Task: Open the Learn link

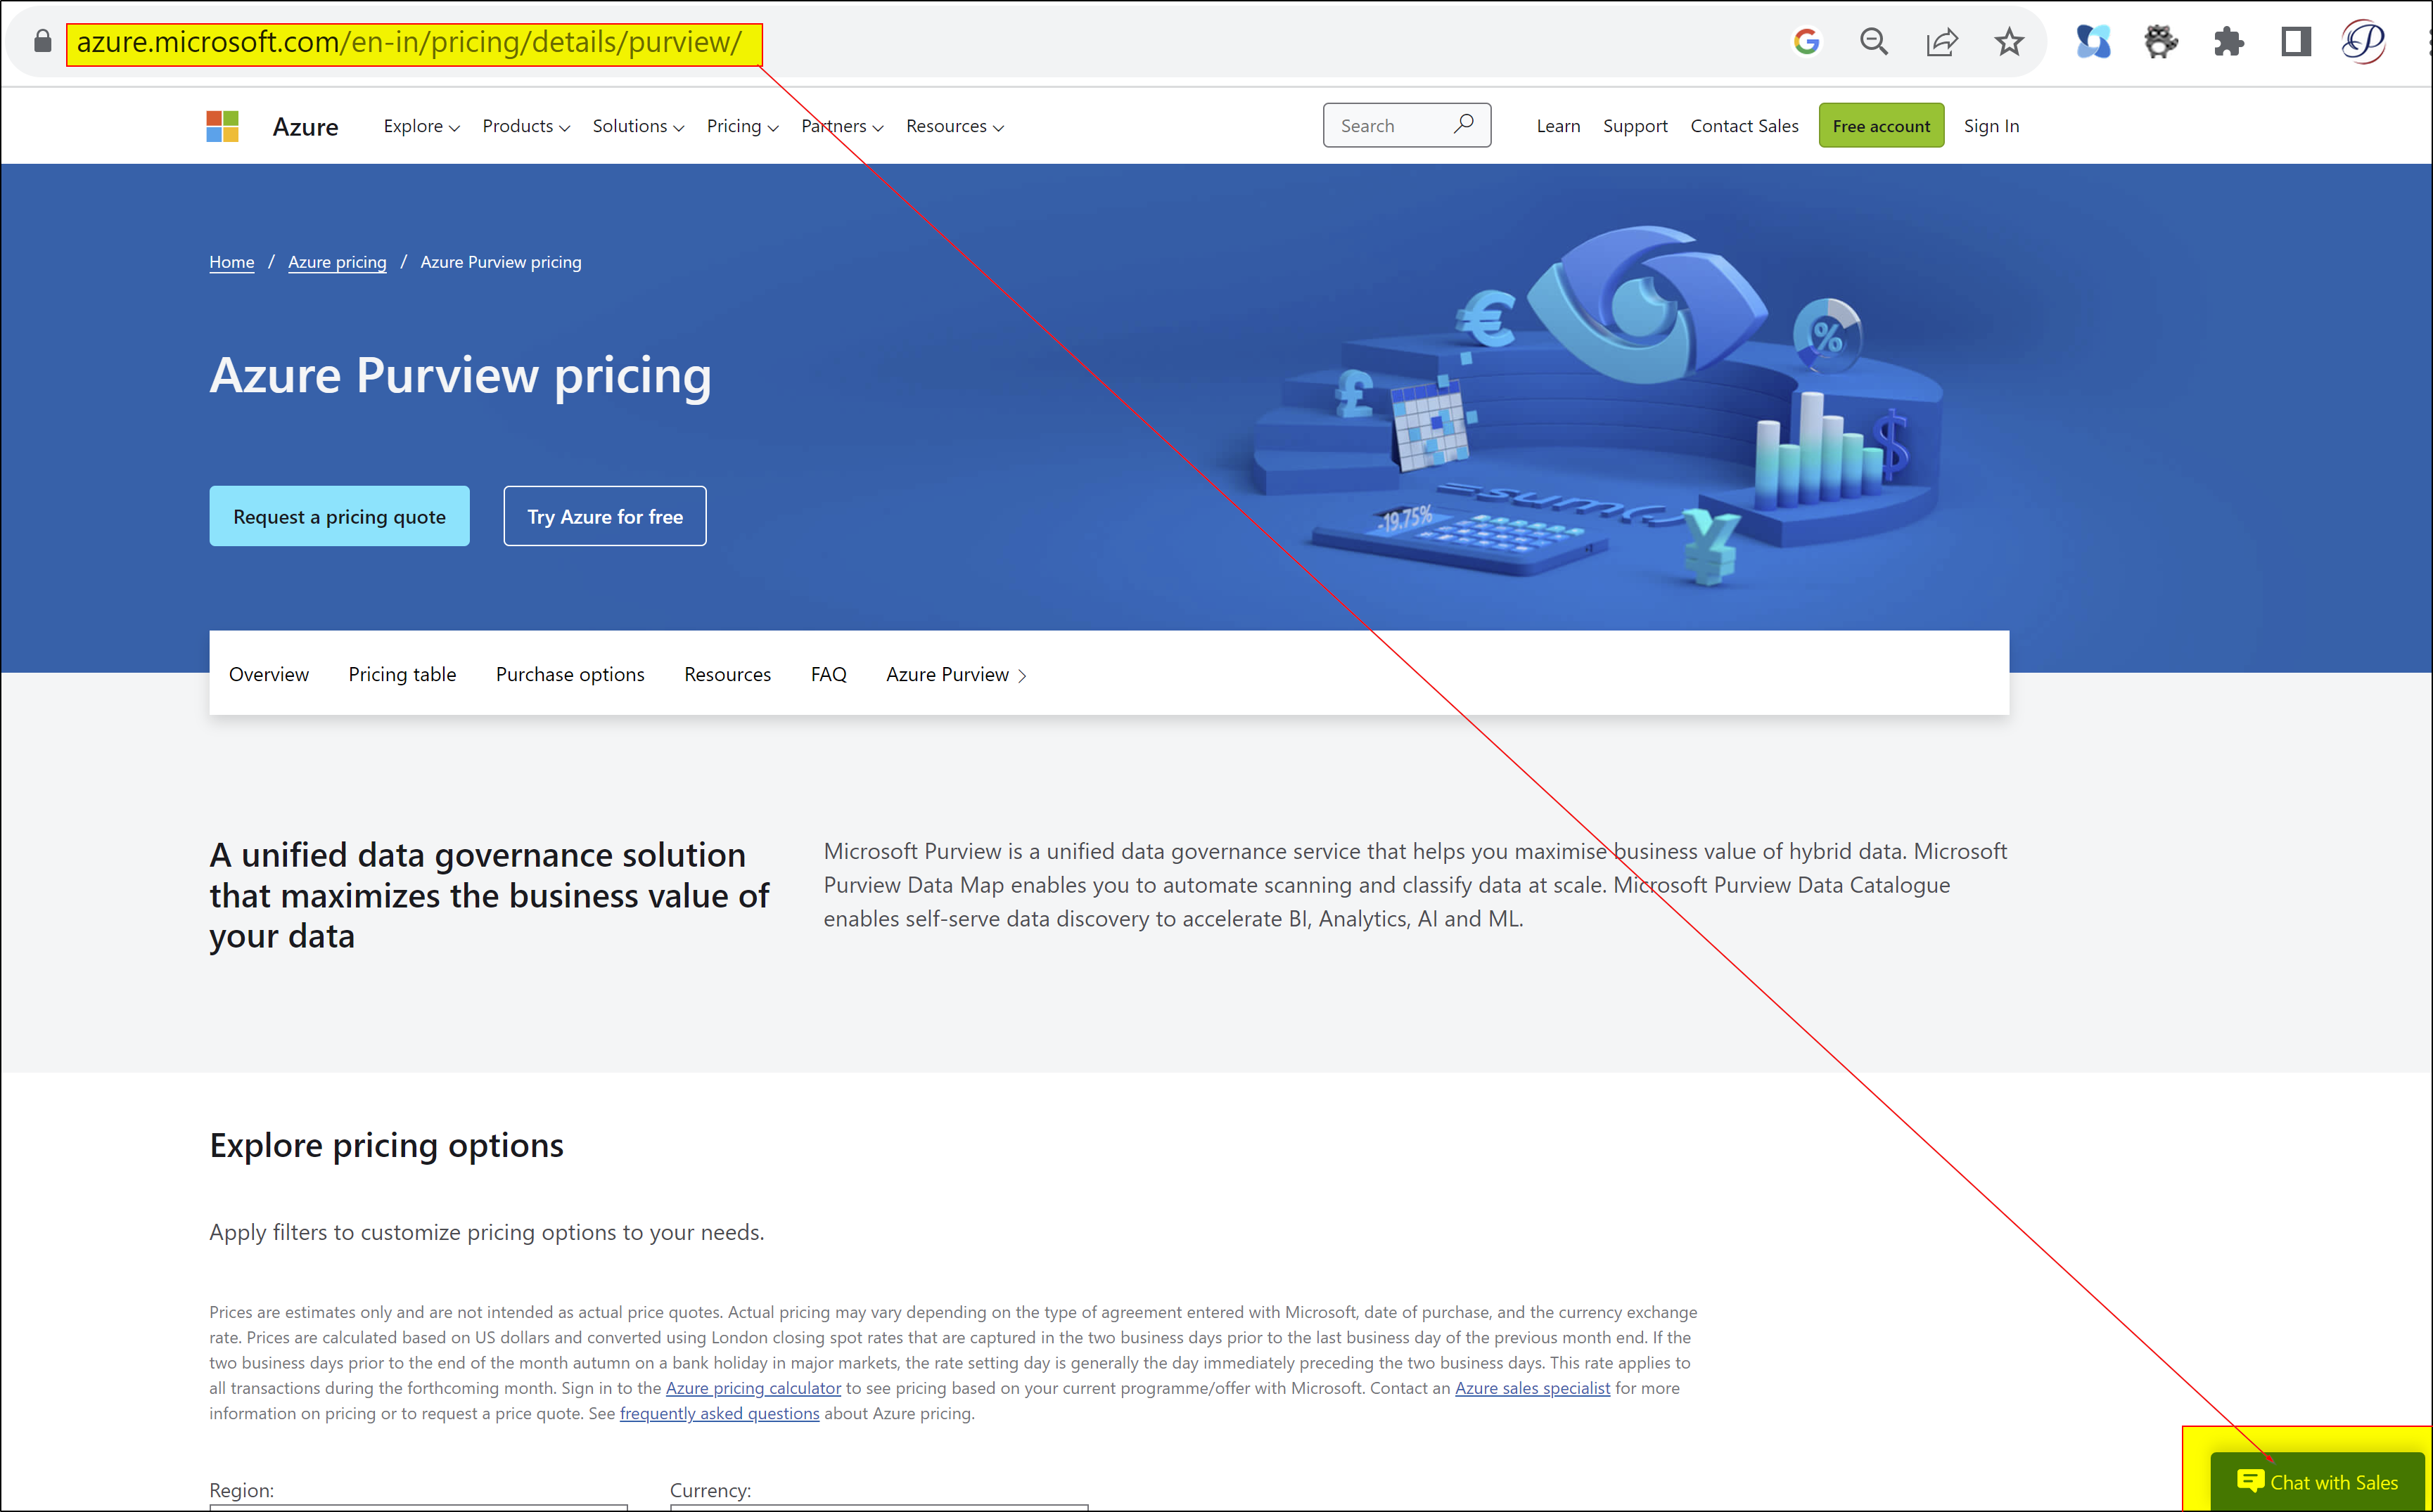Action: [x=1557, y=126]
